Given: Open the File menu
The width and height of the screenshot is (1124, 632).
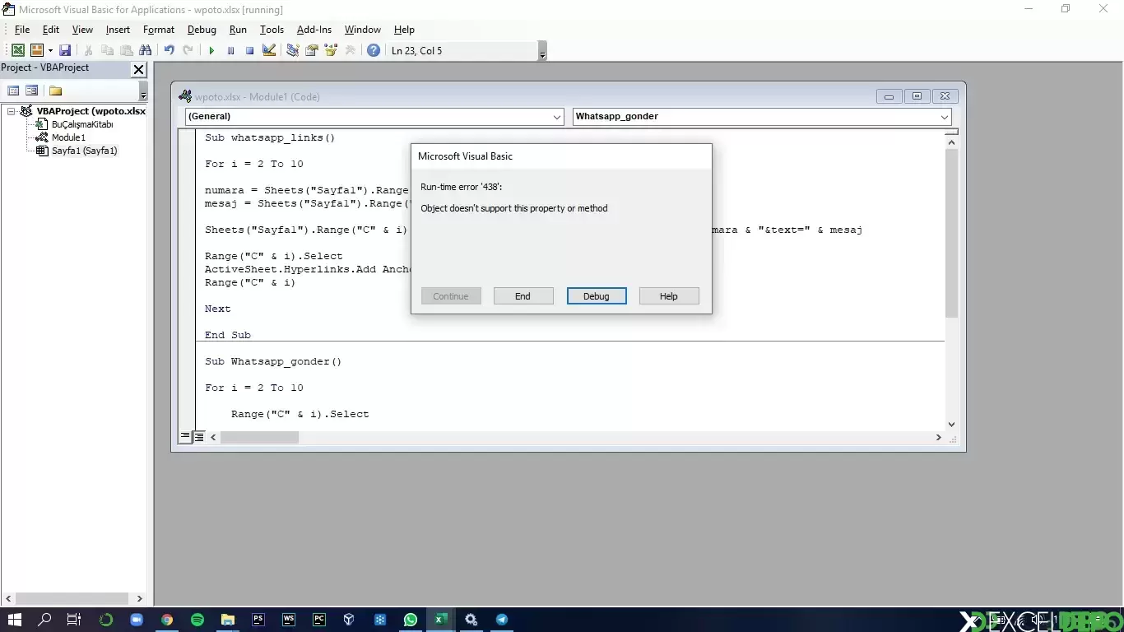Looking at the screenshot, I should click(22, 30).
